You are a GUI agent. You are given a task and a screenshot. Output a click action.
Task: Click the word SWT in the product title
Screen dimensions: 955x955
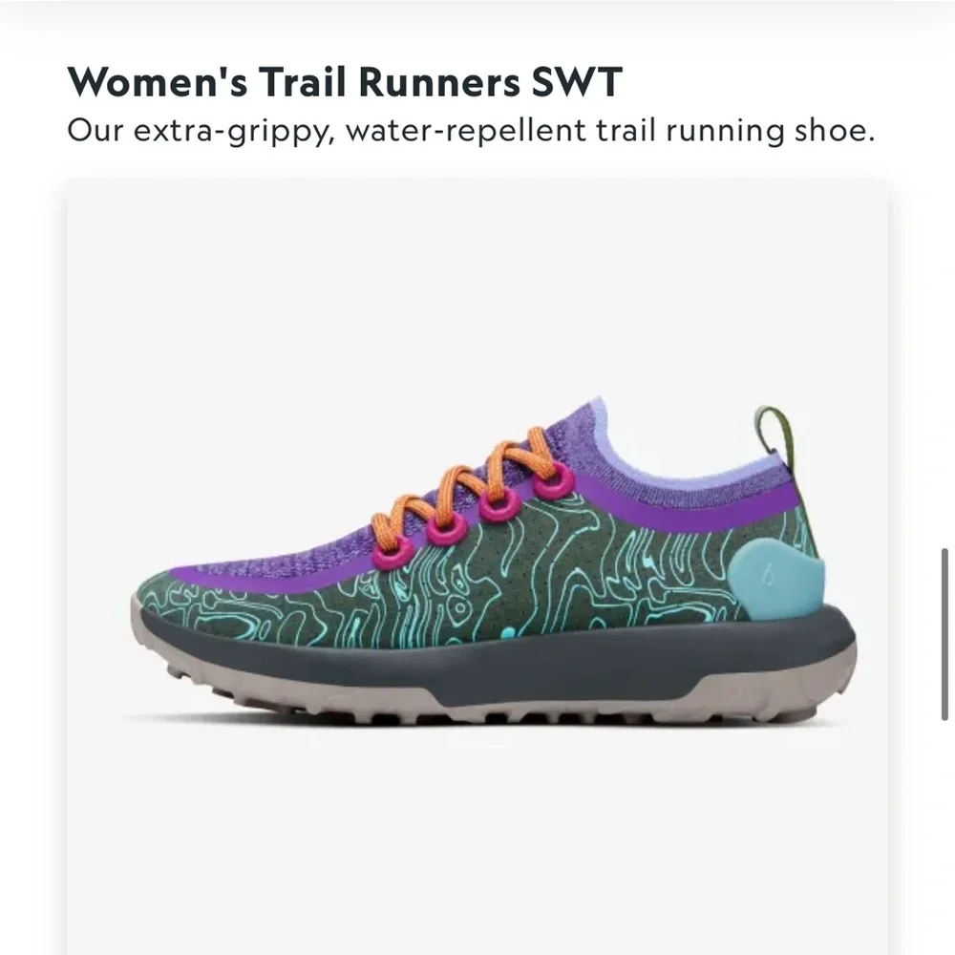click(x=576, y=81)
